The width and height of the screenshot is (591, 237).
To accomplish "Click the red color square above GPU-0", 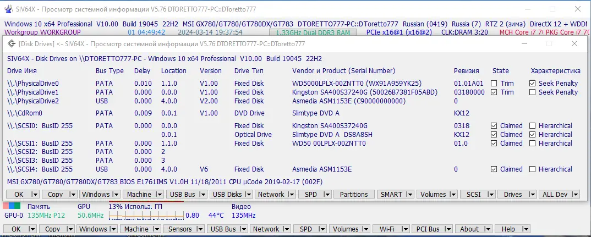I will click(x=6, y=206).
